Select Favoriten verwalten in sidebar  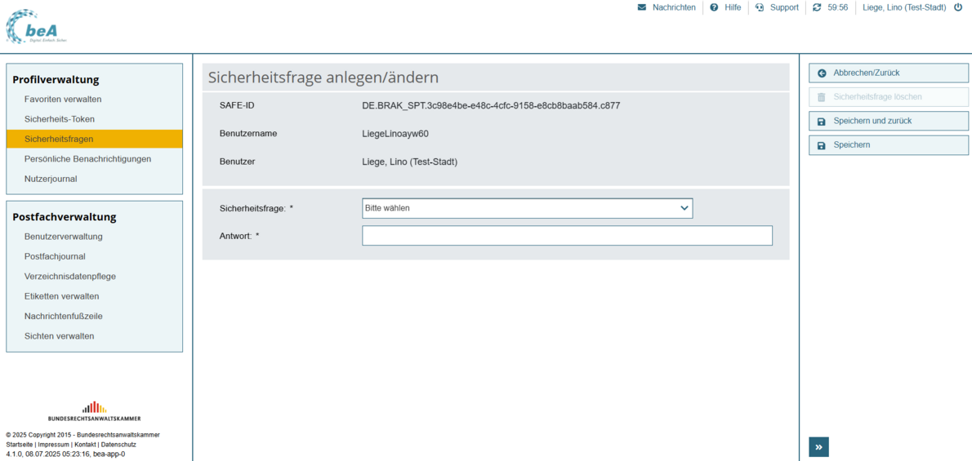click(63, 100)
